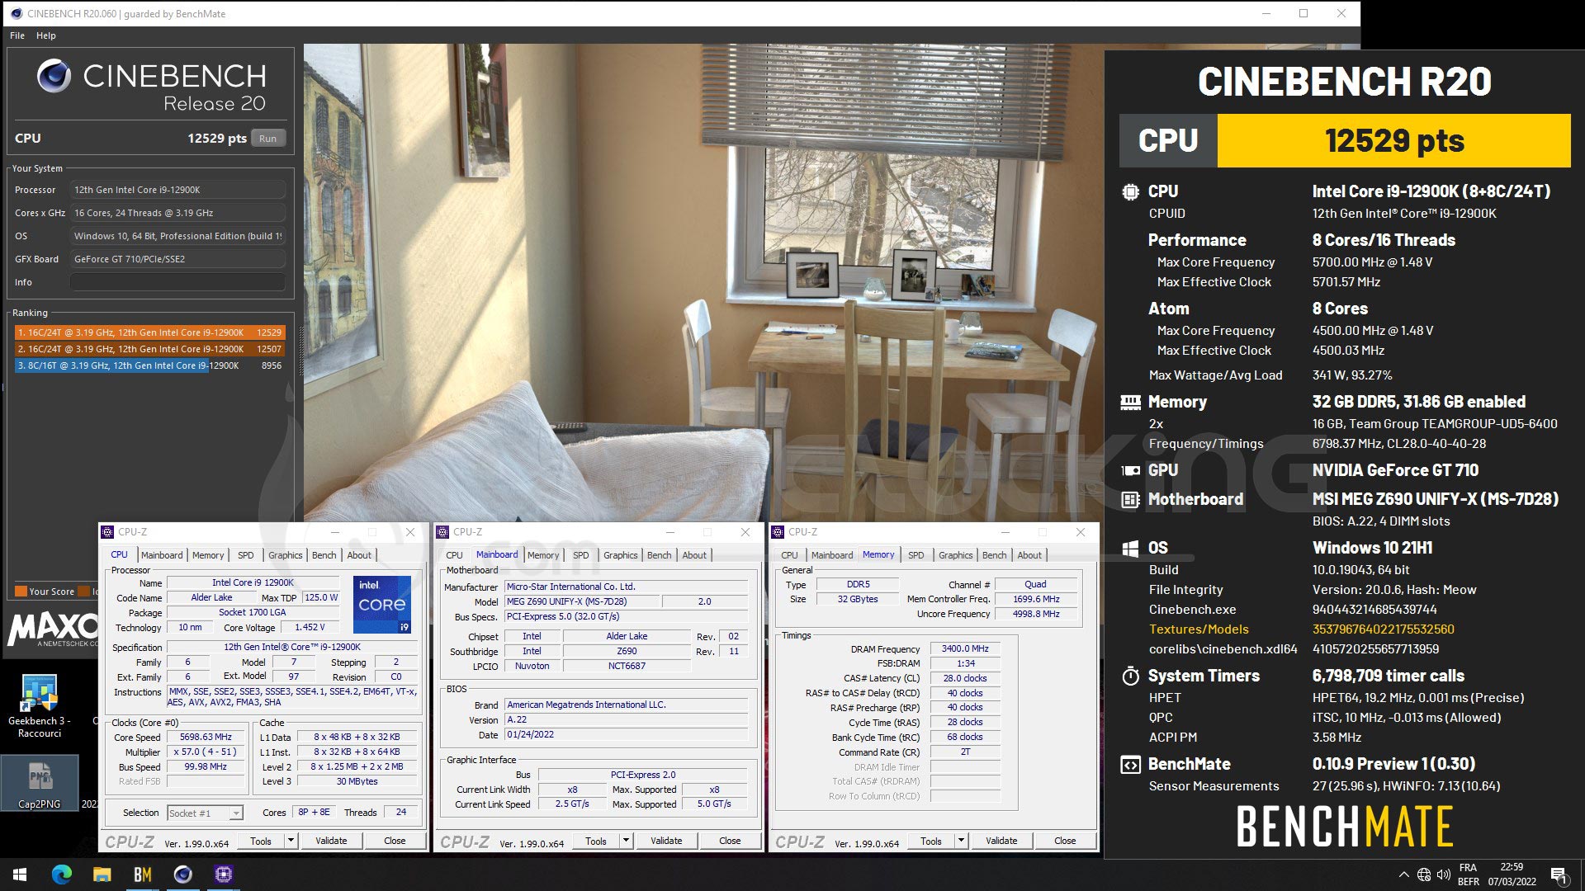This screenshot has width=1585, height=891.
Task: Open the network tray icon
Action: pos(1424,874)
